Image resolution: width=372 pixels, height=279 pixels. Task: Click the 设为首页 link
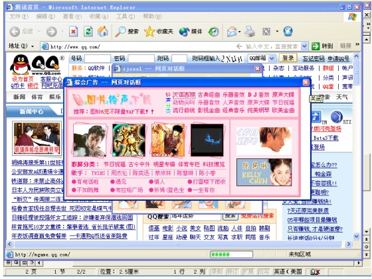click(x=23, y=79)
